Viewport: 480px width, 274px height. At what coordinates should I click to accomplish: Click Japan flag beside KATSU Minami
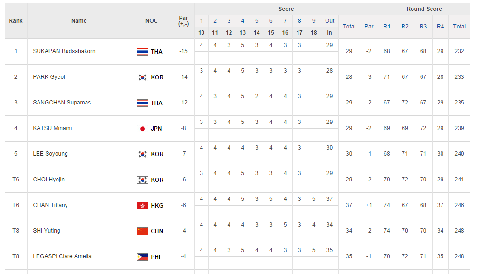pyautogui.click(x=143, y=129)
